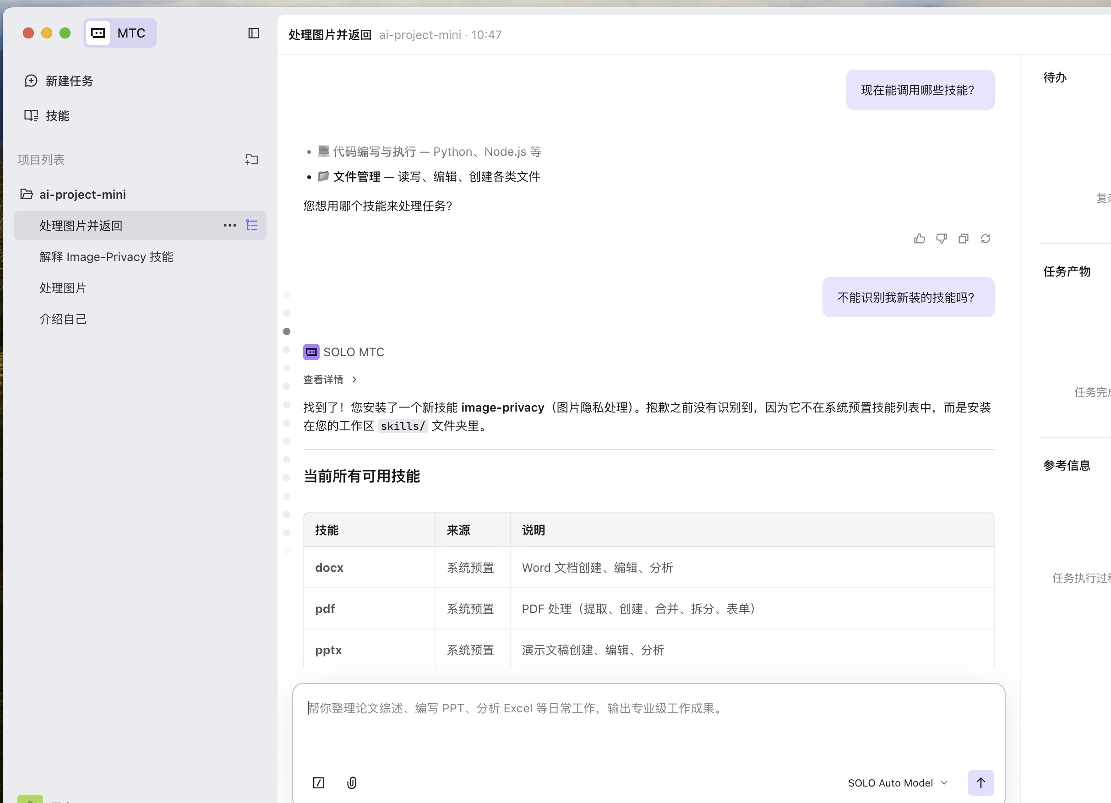Copy the response with the copy icon
Screen dimensions: 1111x803
point(963,239)
